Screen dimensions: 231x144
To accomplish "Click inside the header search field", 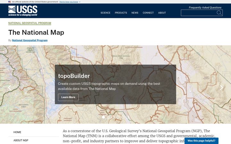I will (x=199, y=13).
